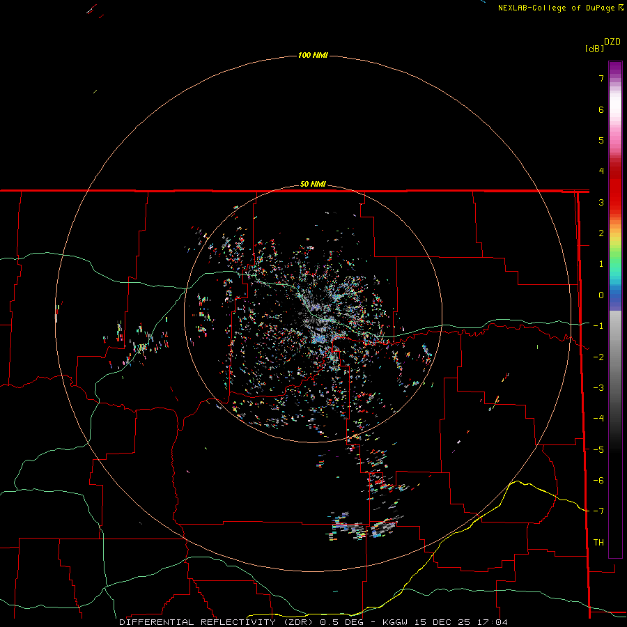
Task: Click the 50 NMI range ring label
Action: coord(313,184)
